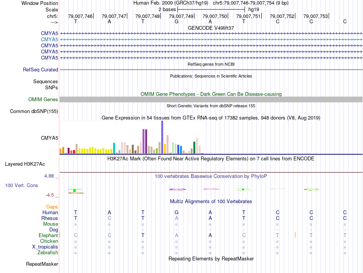Click the green PhyloP conservation block under 79,007,746
This screenshot has width=363, height=273.
[75, 191]
